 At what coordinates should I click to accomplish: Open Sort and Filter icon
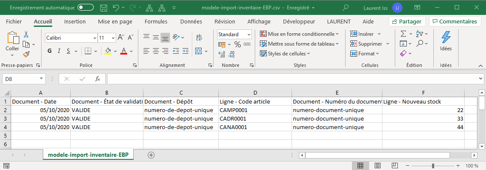419,34
